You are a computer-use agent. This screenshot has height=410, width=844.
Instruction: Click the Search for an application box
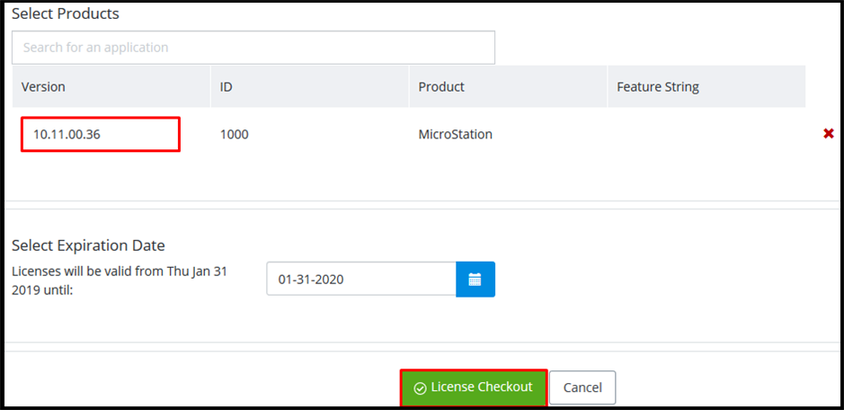point(253,48)
